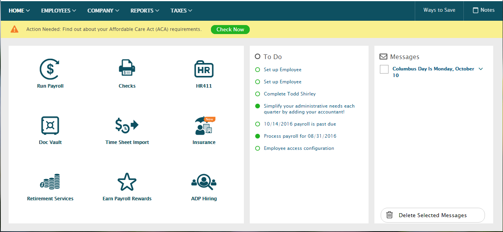Open the Employees dropdown menu
This screenshot has height=232, width=503.
(58, 11)
